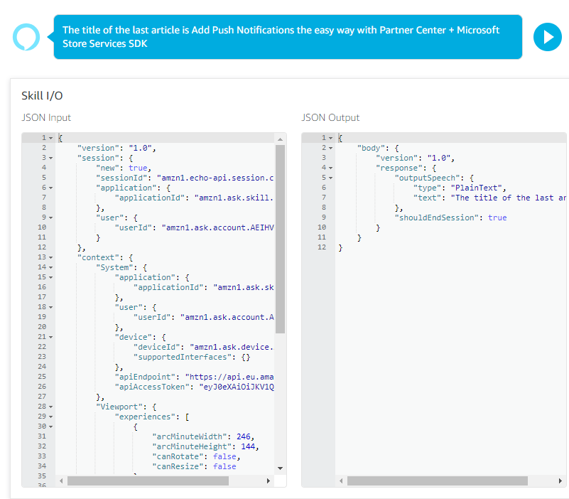Image resolution: width=569 pixels, height=499 pixels.
Task: Click the Alexa ring icon
Action: (x=26, y=37)
